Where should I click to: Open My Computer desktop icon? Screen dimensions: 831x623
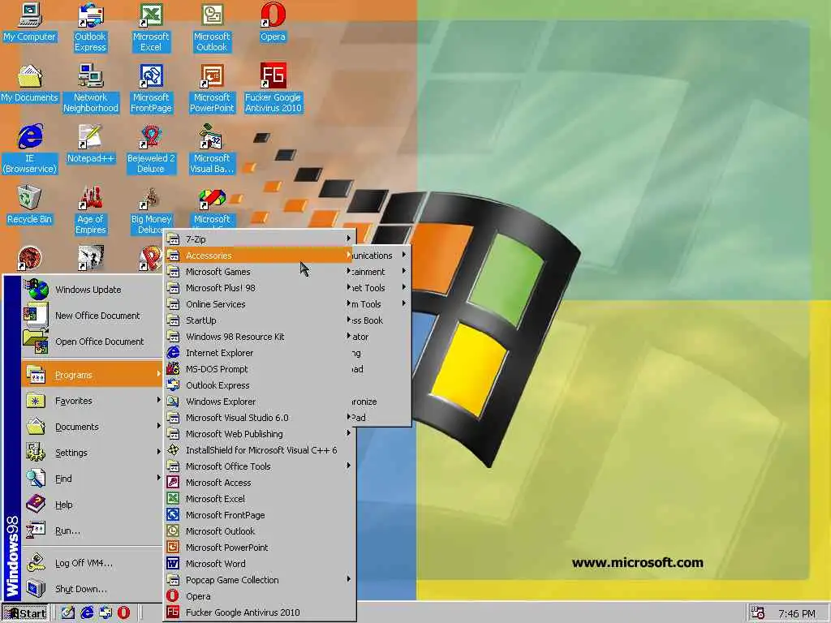(x=30, y=22)
